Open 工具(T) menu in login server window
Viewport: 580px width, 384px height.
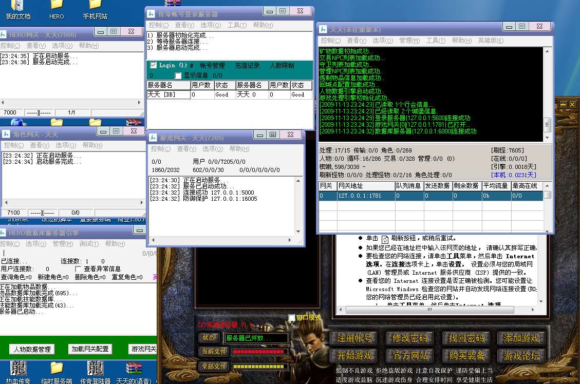coord(237,25)
